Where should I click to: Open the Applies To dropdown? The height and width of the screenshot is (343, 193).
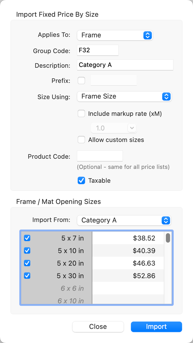(x=115, y=35)
